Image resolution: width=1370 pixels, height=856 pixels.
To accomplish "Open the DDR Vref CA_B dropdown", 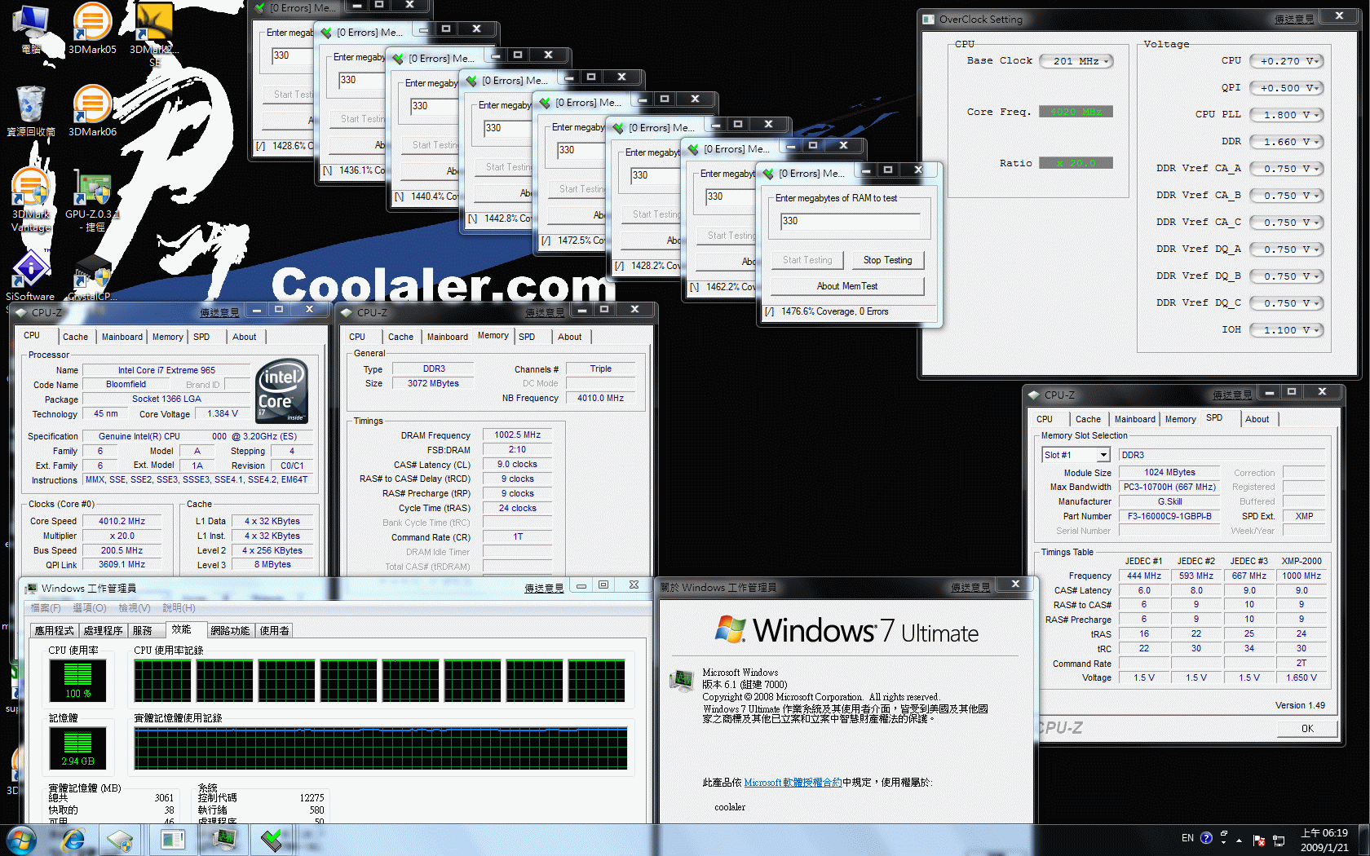I will pos(1287,196).
